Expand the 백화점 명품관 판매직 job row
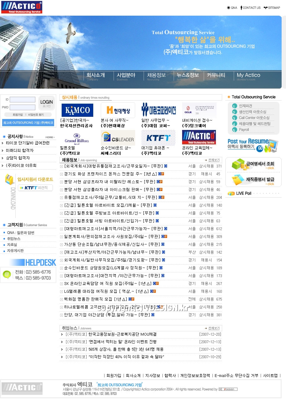Image resolution: width=286 pixels, height=403 pixels. pyautogui.click(x=61, y=299)
